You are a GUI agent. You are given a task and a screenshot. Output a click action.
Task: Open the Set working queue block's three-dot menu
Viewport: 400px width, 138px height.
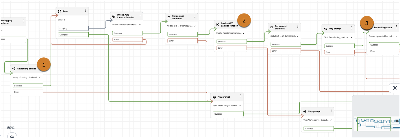[x=397, y=27]
